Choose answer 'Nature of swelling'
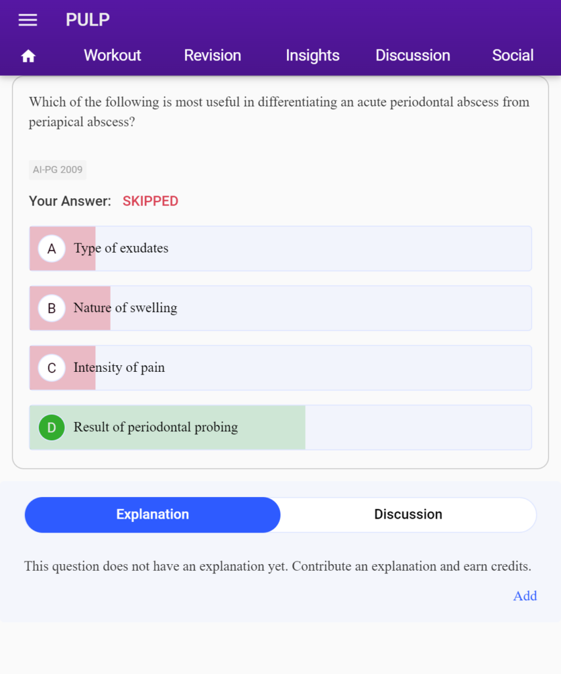This screenshot has height=674, width=561. (x=280, y=308)
